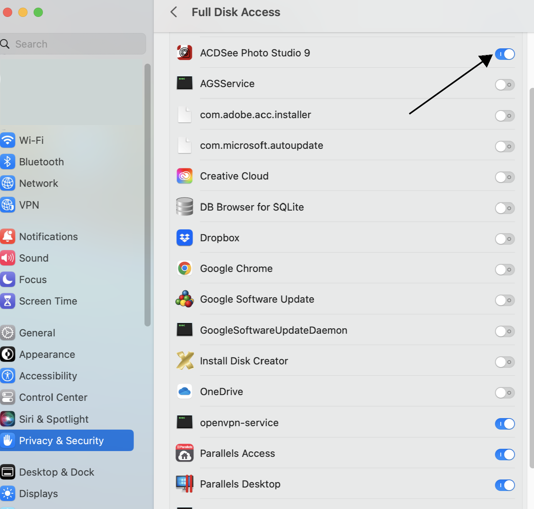Toggle on com.adobe.acc.installer access

click(x=504, y=115)
